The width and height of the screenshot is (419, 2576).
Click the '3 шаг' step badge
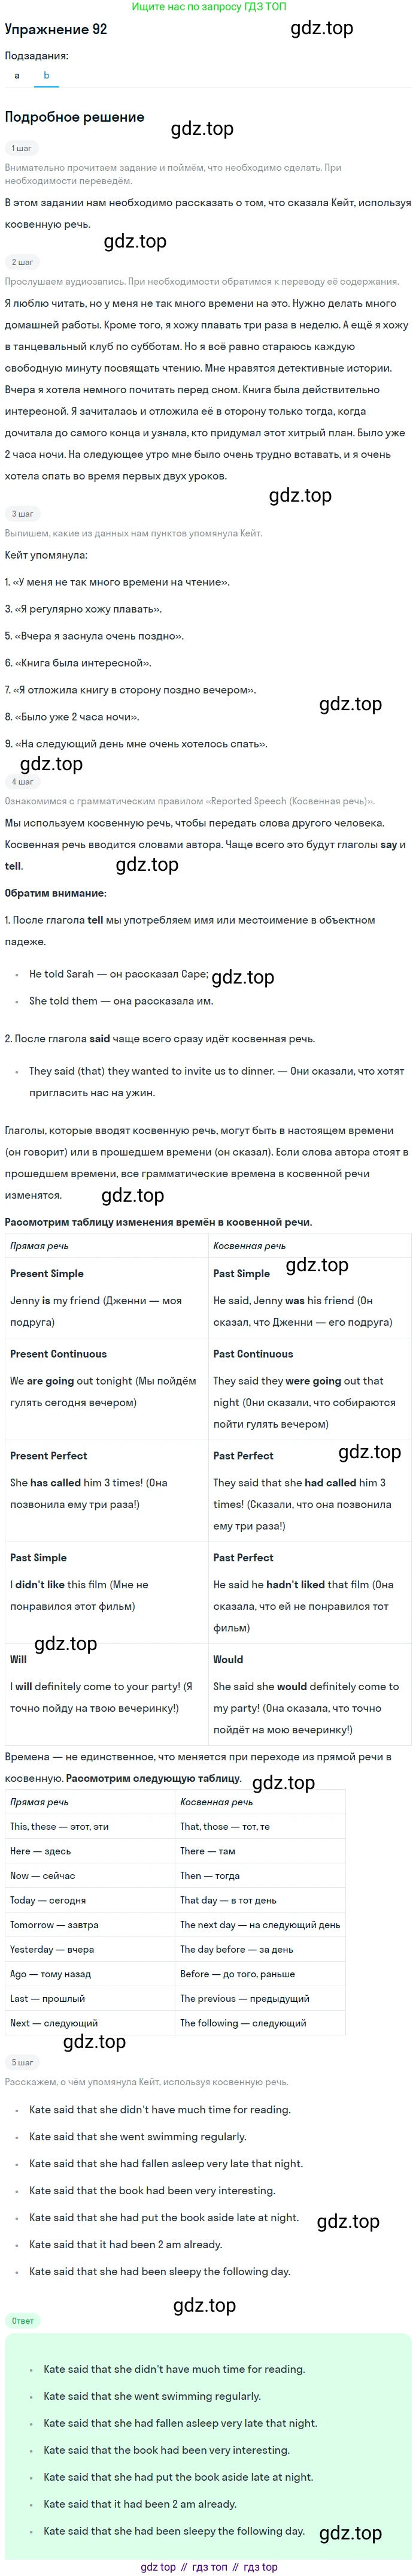pos(22,514)
